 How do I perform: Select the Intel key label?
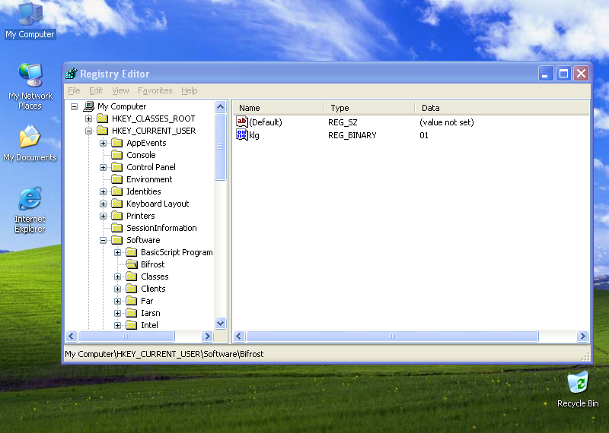149,325
